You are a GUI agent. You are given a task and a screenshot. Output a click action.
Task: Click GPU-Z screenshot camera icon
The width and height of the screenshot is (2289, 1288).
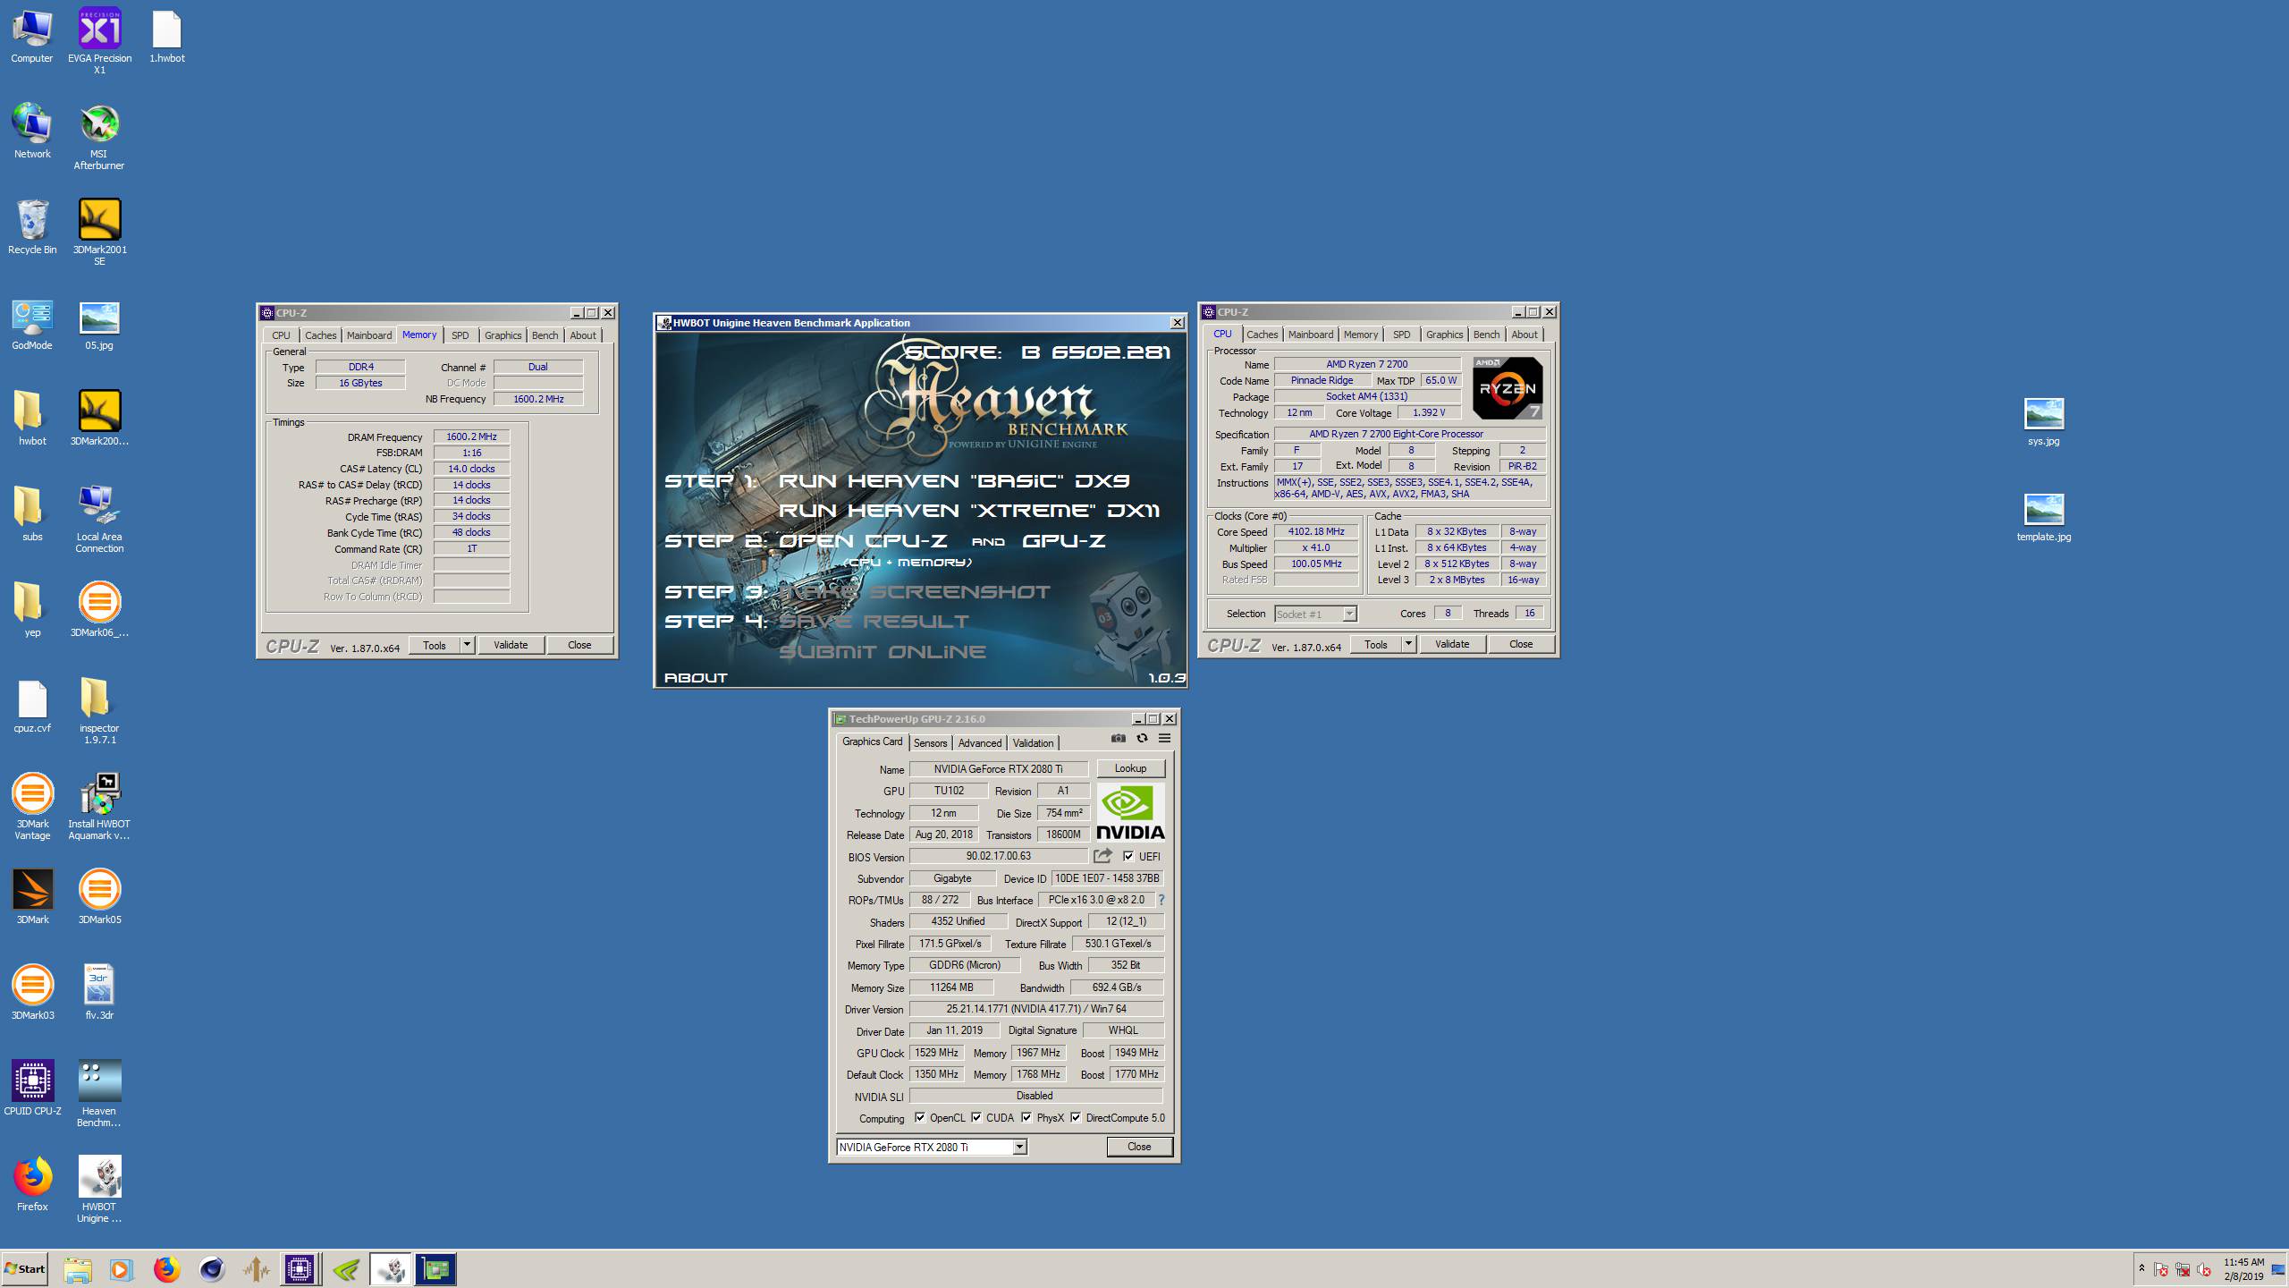point(1118,738)
